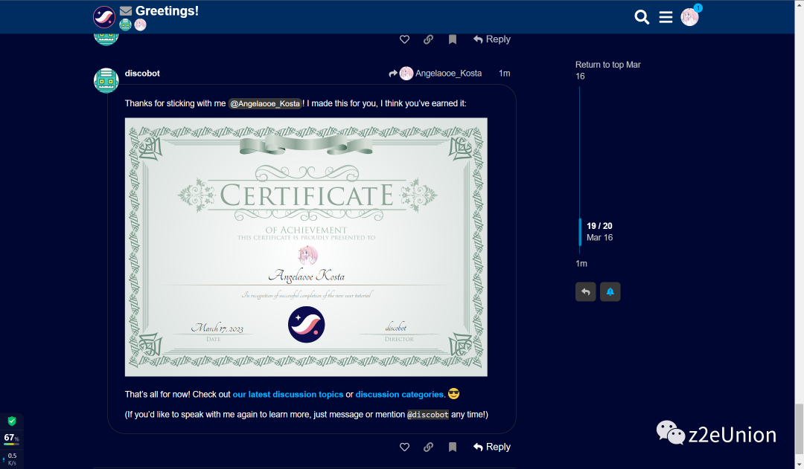This screenshot has width=804, height=469.
Task: Click the timeline reply arrow button
Action: (585, 291)
